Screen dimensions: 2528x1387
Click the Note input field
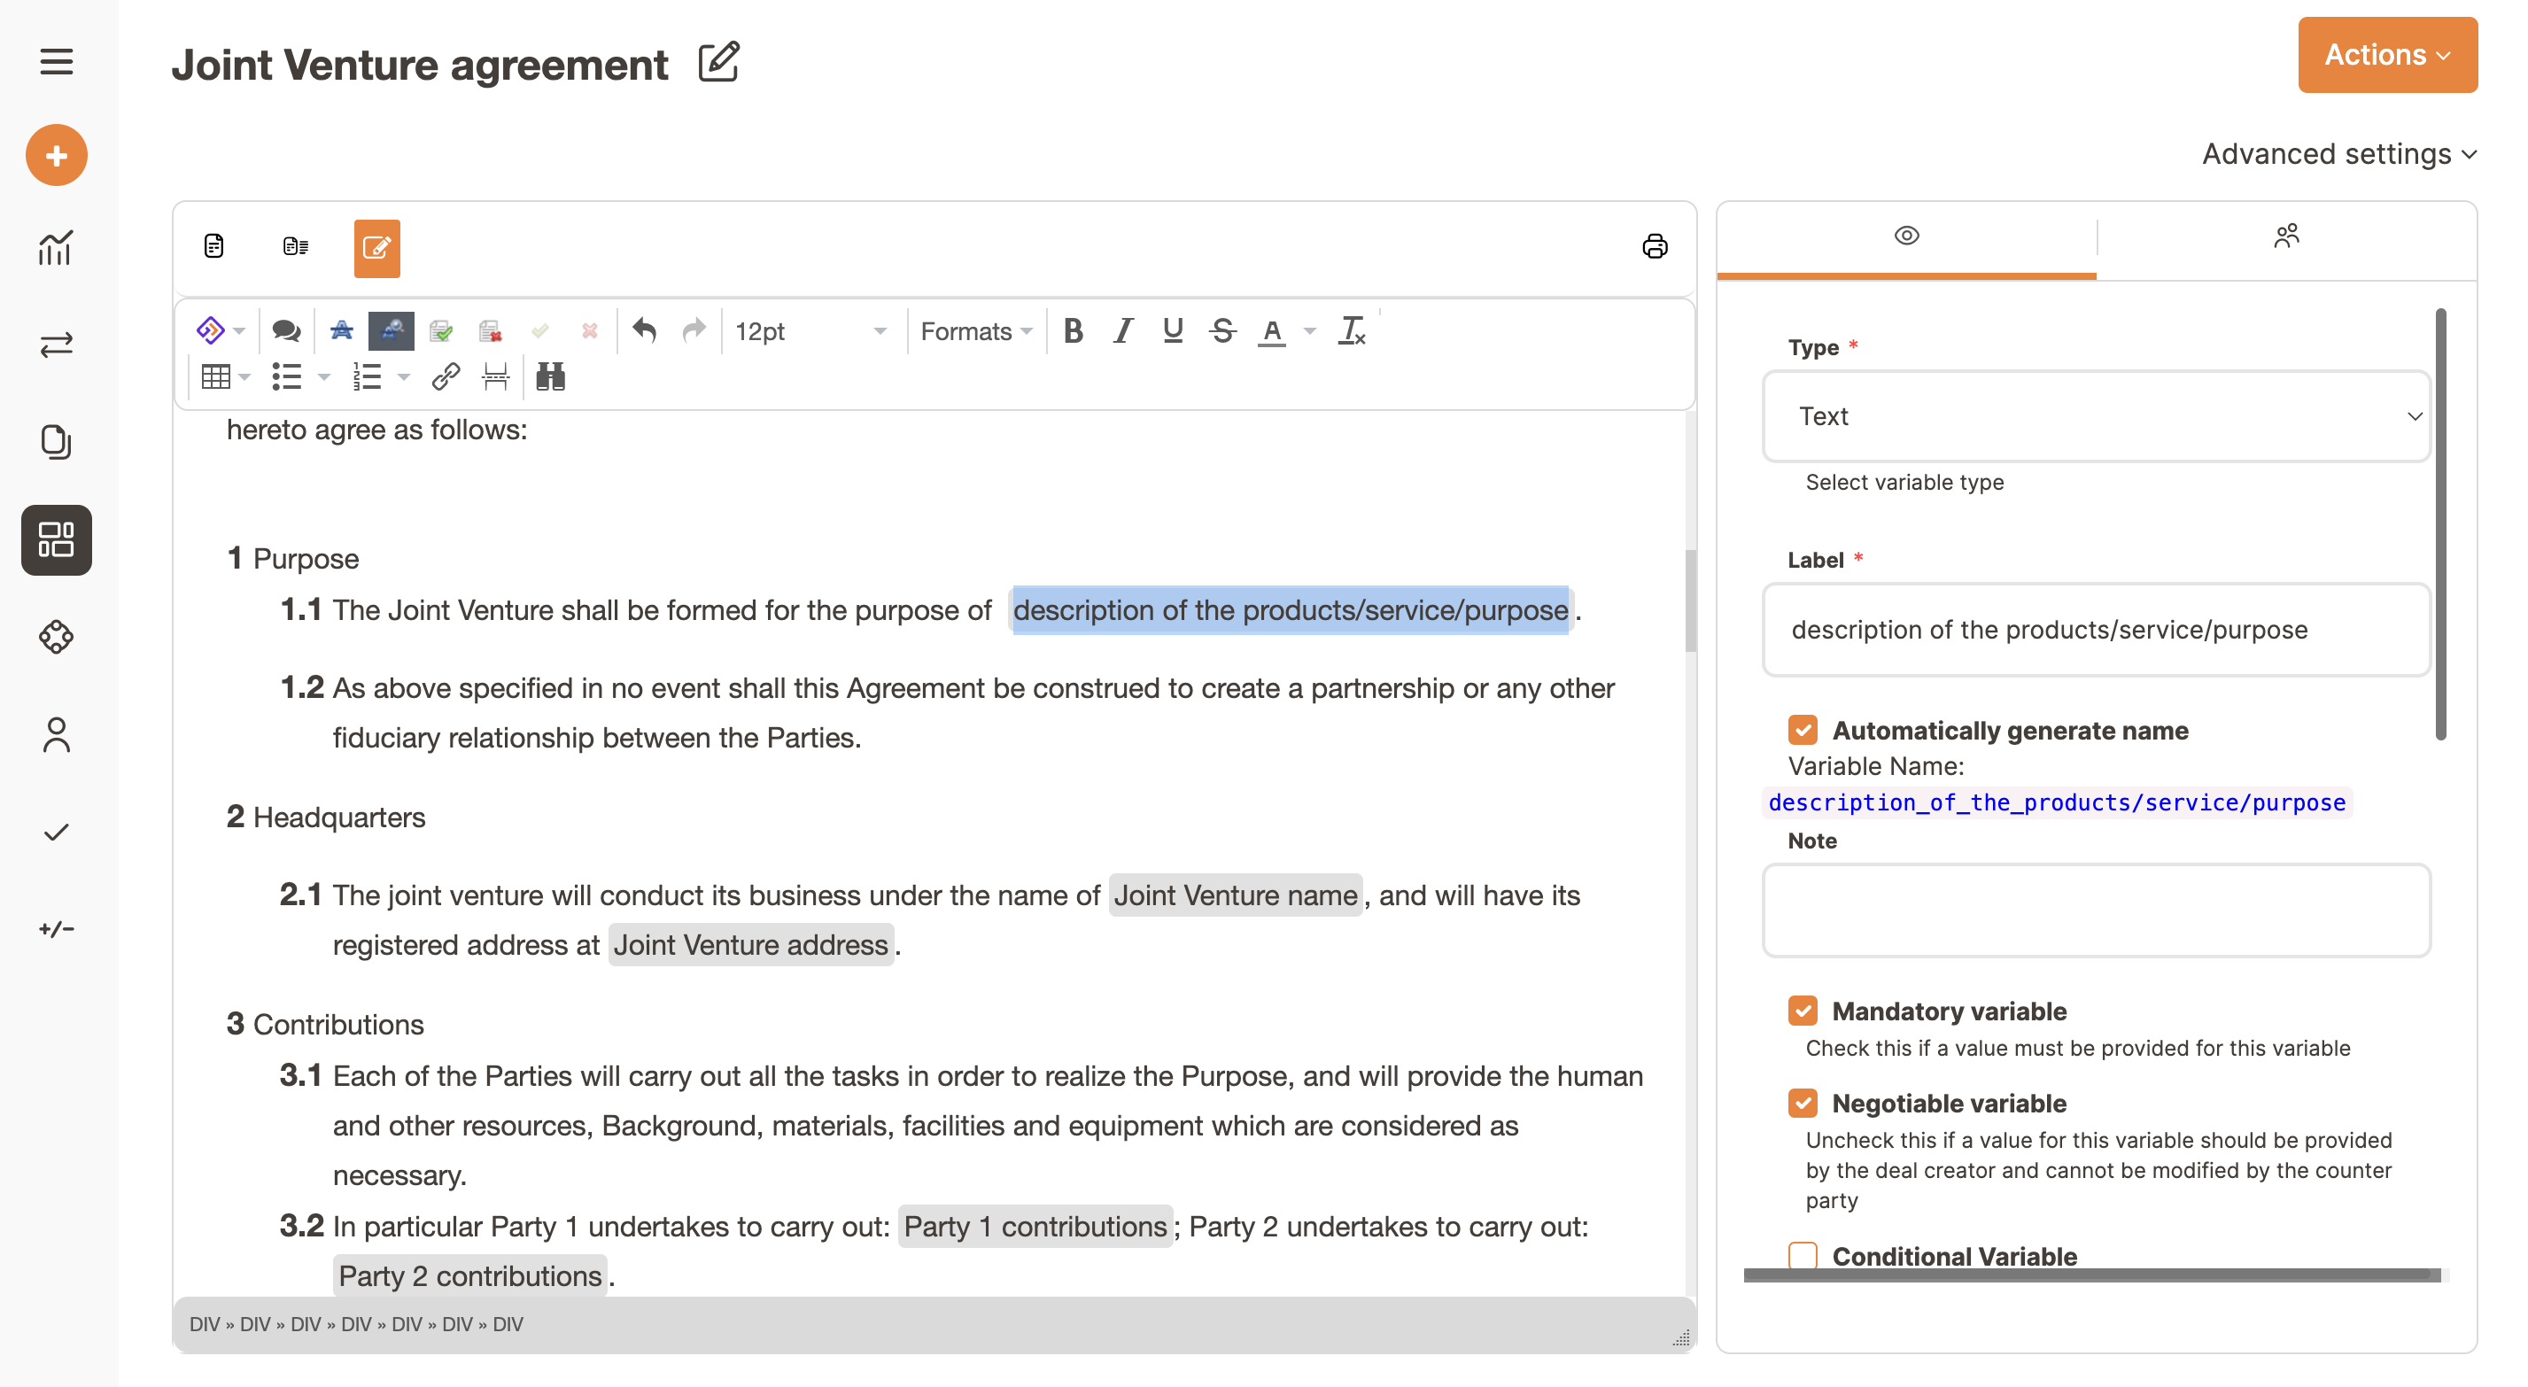[x=2097, y=910]
